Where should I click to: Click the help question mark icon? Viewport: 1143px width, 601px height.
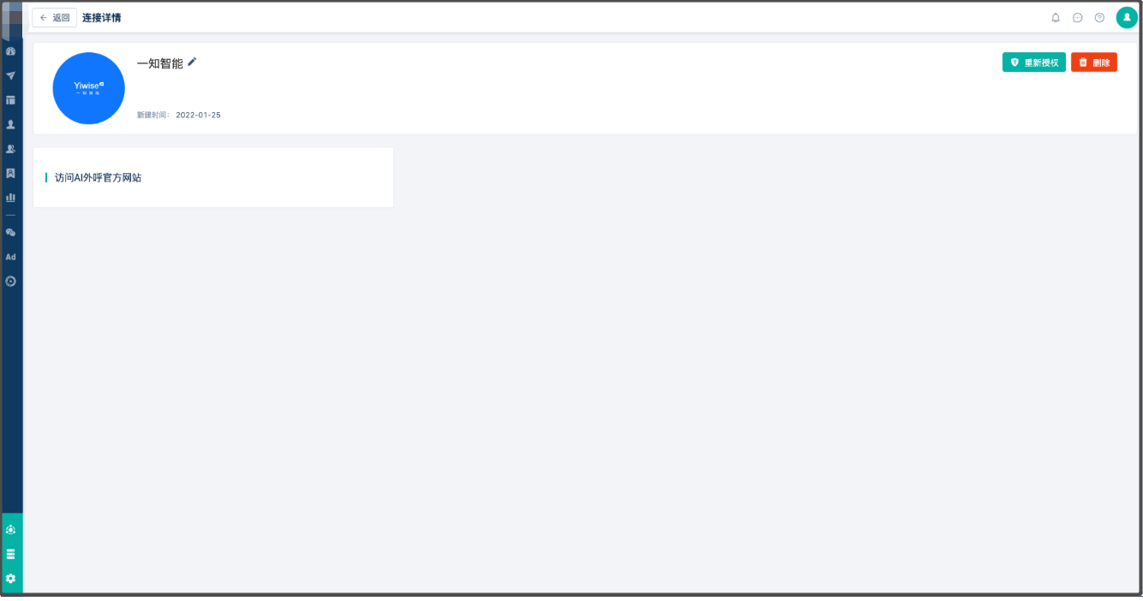click(x=1099, y=17)
